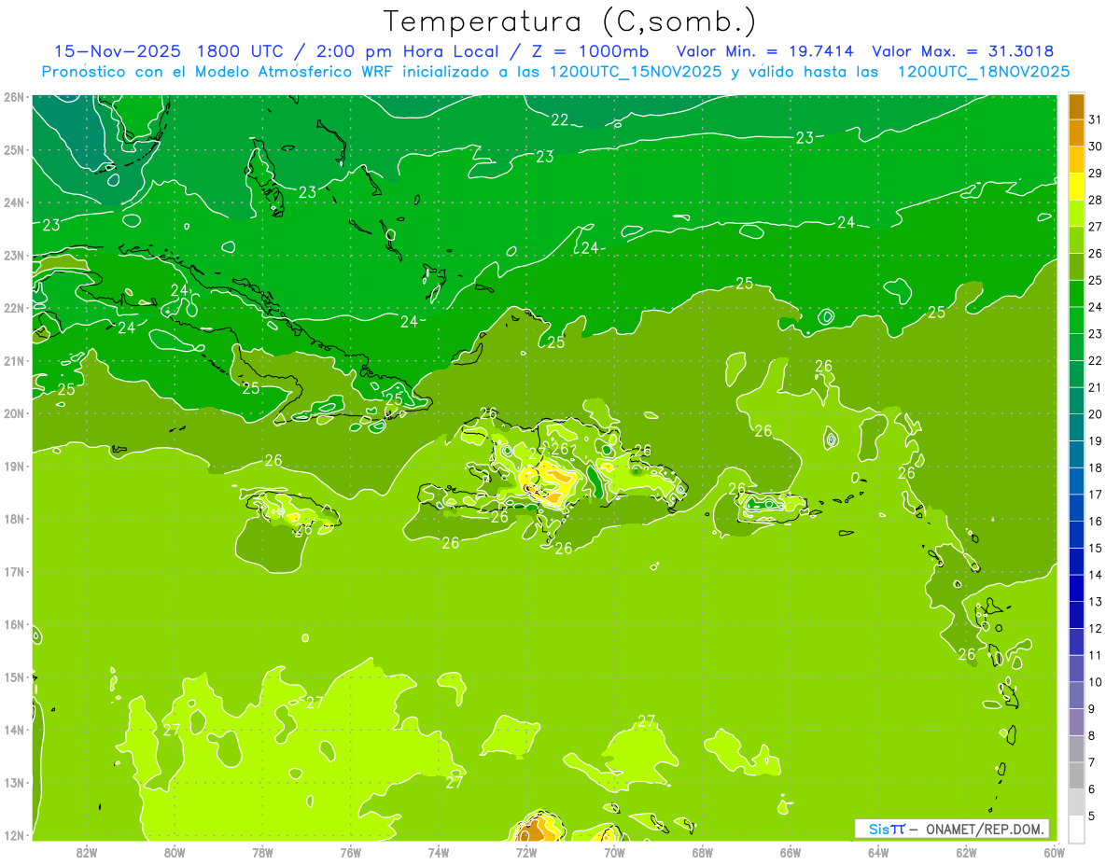1120x865 pixels.
Task: Click the 74W longitude axis label
Action: pos(438,851)
